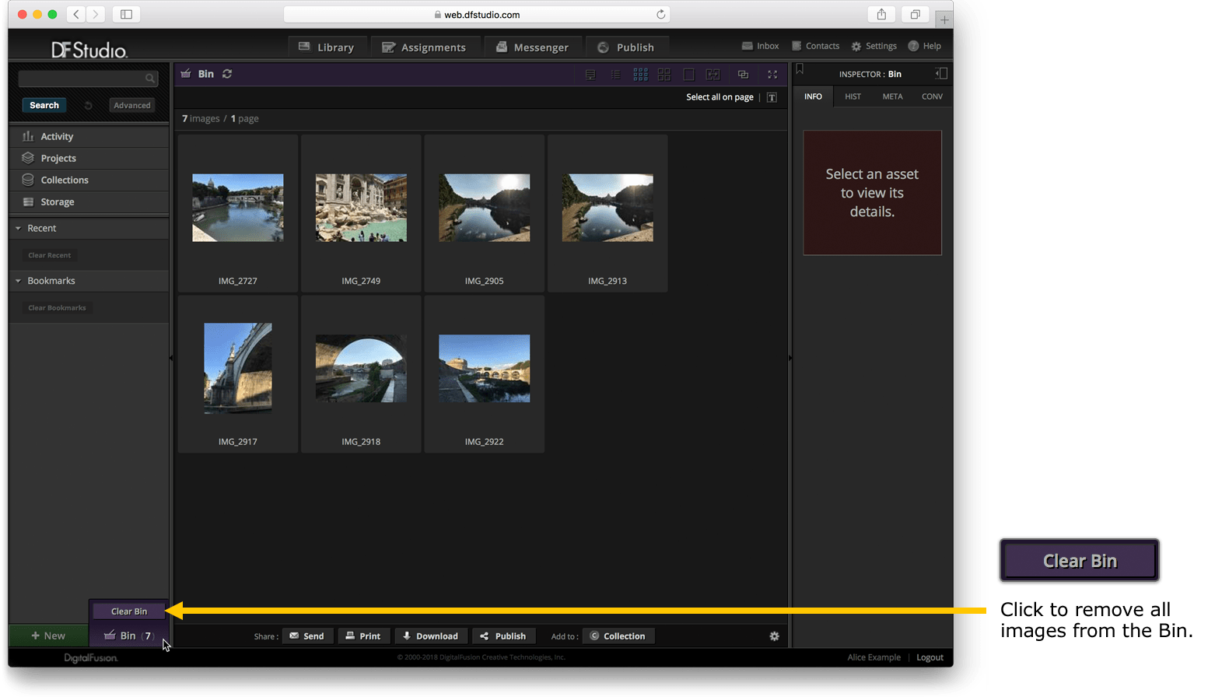Image resolution: width=1229 pixels, height=697 pixels.
Task: Collapse the Bookmarks section
Action: point(18,281)
